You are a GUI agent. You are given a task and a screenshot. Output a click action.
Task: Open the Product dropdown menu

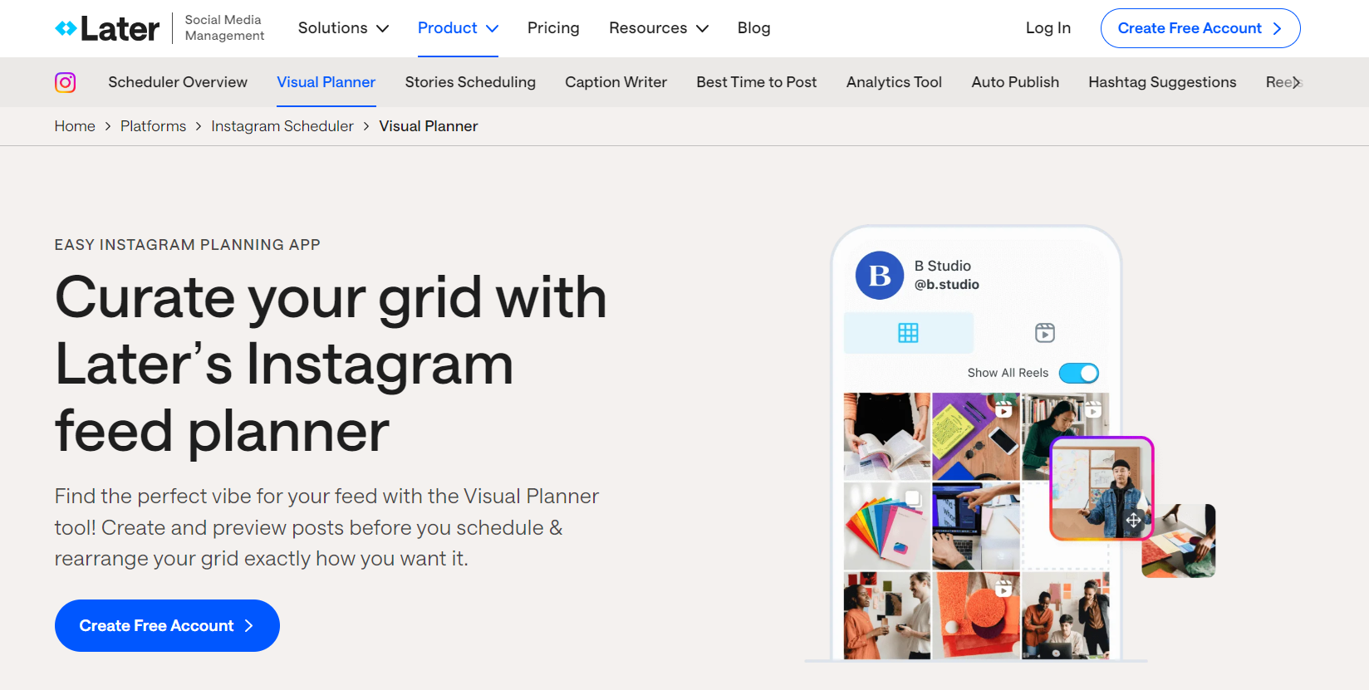point(458,28)
